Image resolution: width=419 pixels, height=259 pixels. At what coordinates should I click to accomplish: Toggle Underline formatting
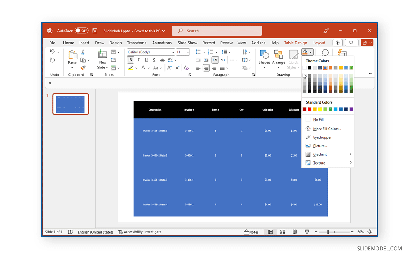point(146,60)
